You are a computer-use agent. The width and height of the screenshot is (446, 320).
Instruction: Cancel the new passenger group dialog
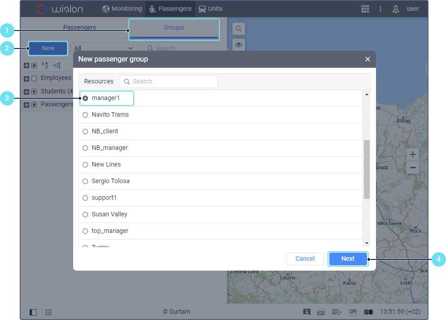305,259
